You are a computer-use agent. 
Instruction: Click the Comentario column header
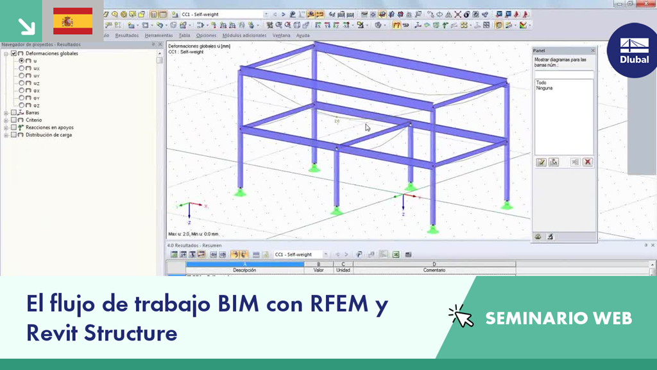click(434, 270)
